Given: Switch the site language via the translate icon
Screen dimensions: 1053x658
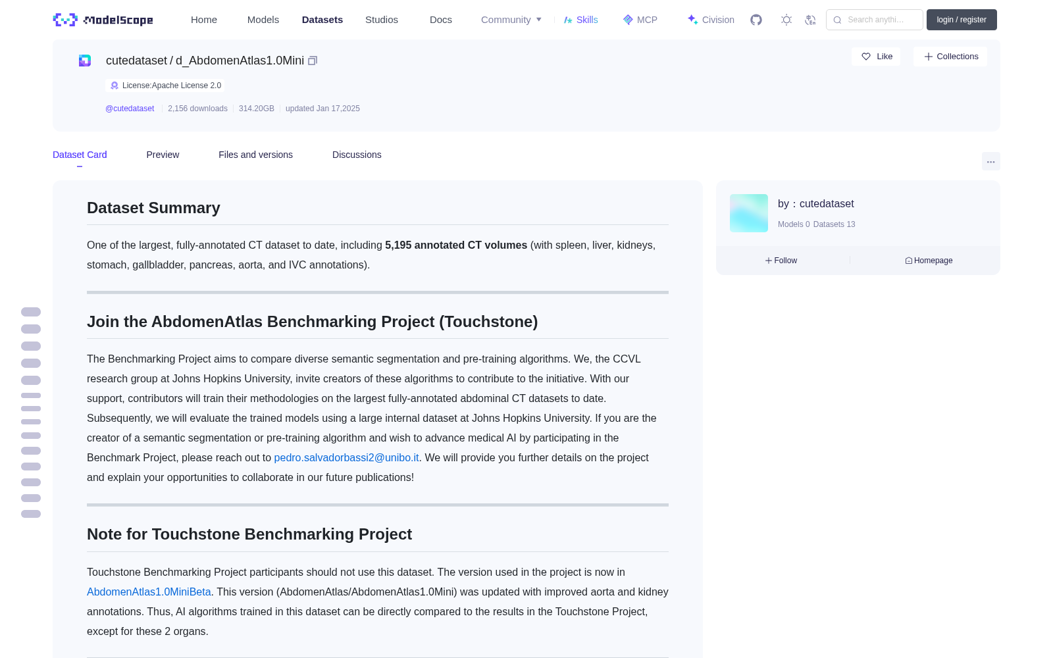Looking at the screenshot, I should click(810, 20).
